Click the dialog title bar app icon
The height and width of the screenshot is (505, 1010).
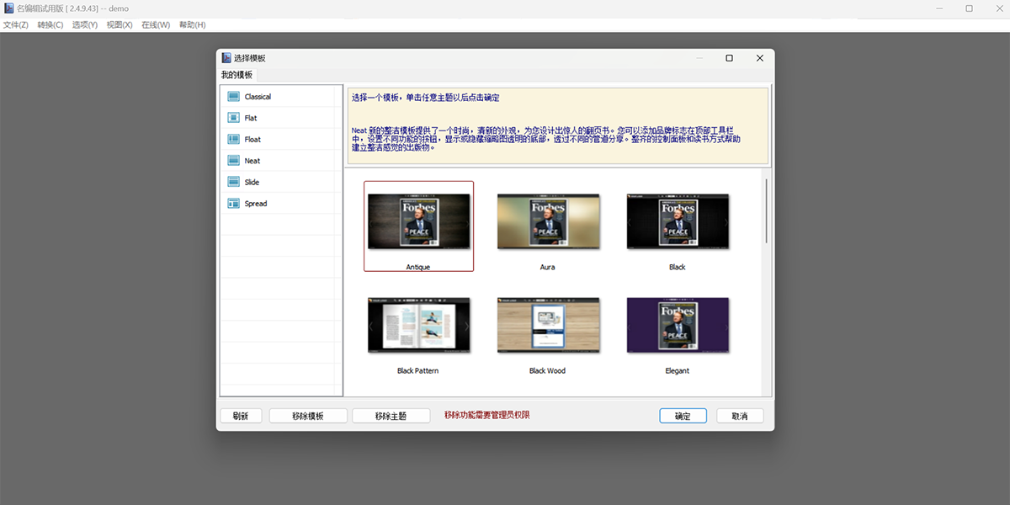pyautogui.click(x=226, y=58)
